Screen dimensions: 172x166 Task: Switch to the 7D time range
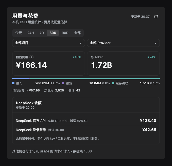[x=42, y=33]
